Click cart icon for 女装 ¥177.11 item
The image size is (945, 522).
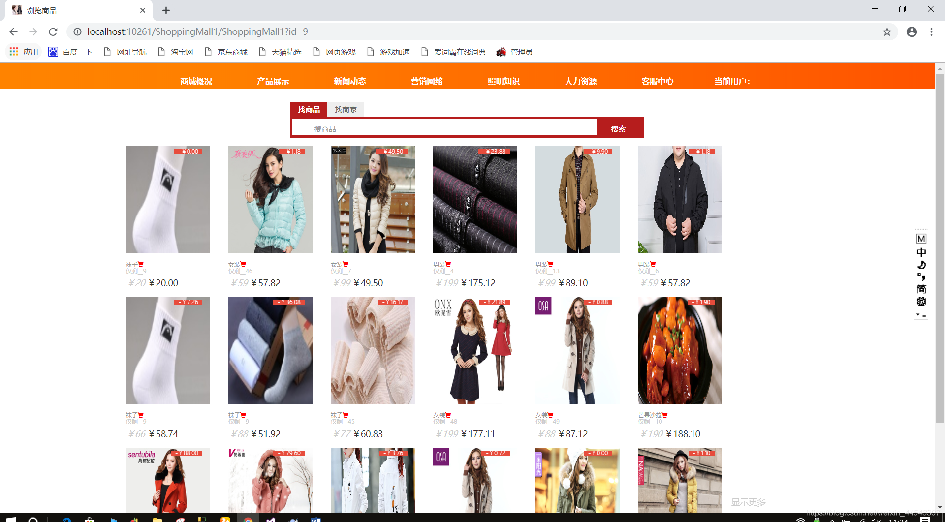click(x=448, y=415)
